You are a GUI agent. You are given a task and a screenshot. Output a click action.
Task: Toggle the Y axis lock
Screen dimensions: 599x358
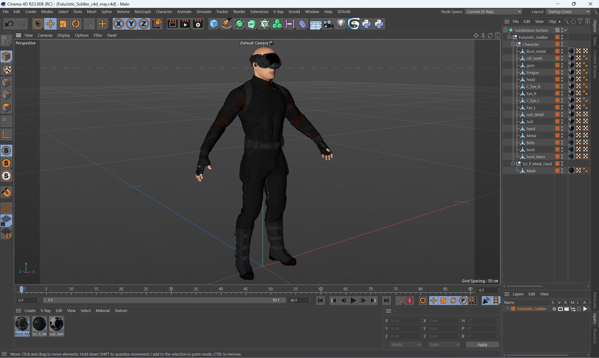click(x=131, y=24)
